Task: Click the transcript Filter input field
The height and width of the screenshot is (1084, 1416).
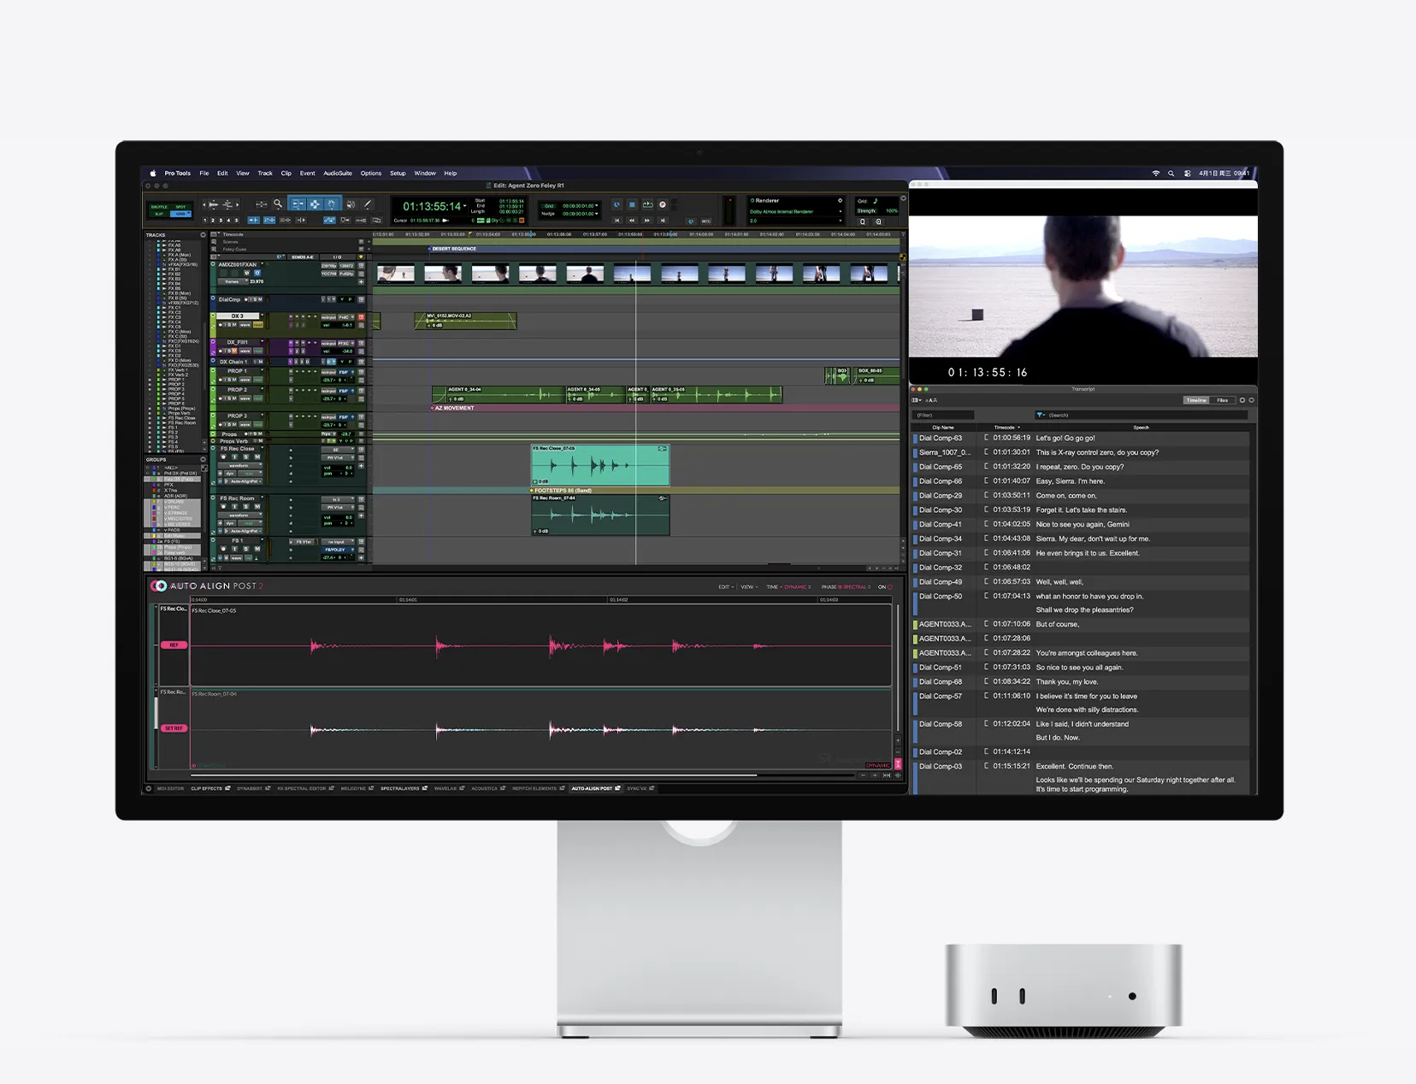Action: click(944, 415)
